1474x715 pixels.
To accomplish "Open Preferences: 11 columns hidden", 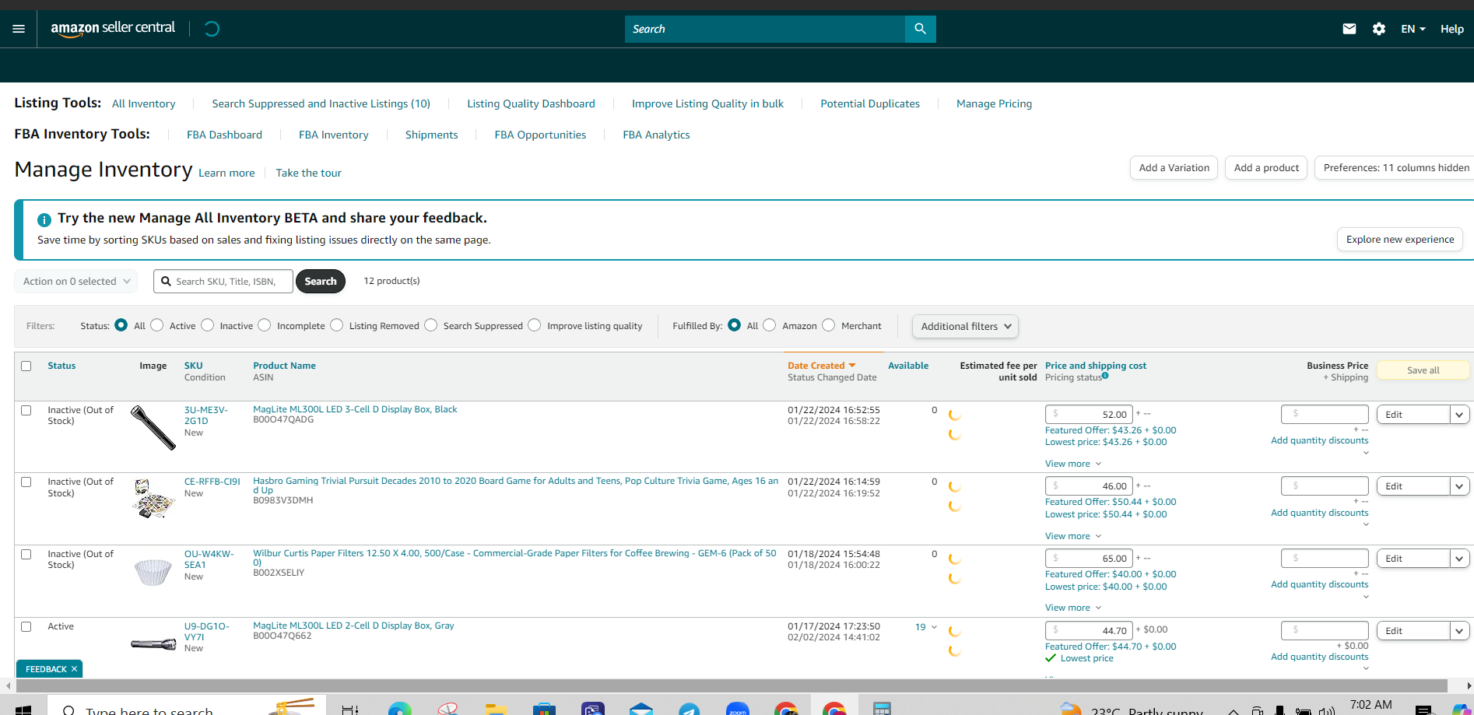I will pyautogui.click(x=1395, y=167).
